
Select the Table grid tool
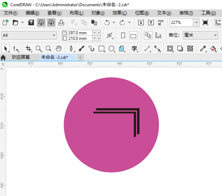pyautogui.click(x=122, y=49)
